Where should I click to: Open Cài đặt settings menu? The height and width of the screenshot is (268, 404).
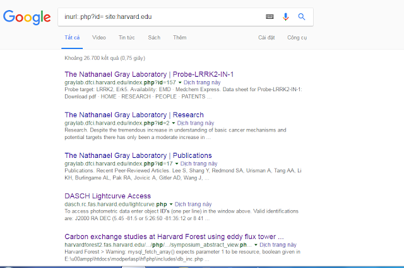click(x=266, y=38)
